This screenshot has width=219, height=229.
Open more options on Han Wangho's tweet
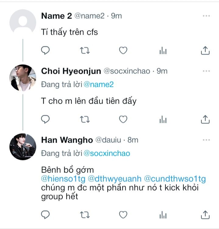(x=206, y=140)
